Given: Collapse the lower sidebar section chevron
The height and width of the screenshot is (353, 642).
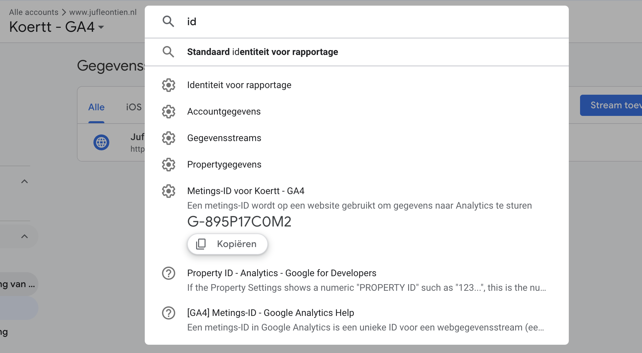Looking at the screenshot, I should [x=24, y=236].
